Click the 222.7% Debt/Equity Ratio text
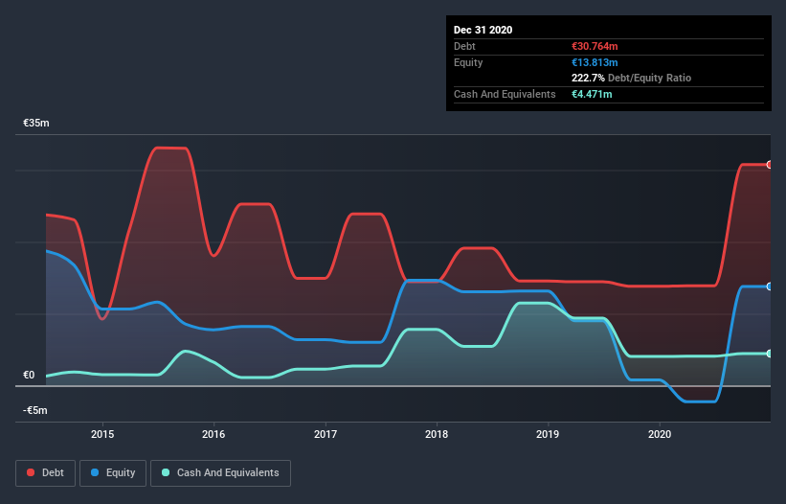Screen dimensions: 786x504 coord(631,78)
